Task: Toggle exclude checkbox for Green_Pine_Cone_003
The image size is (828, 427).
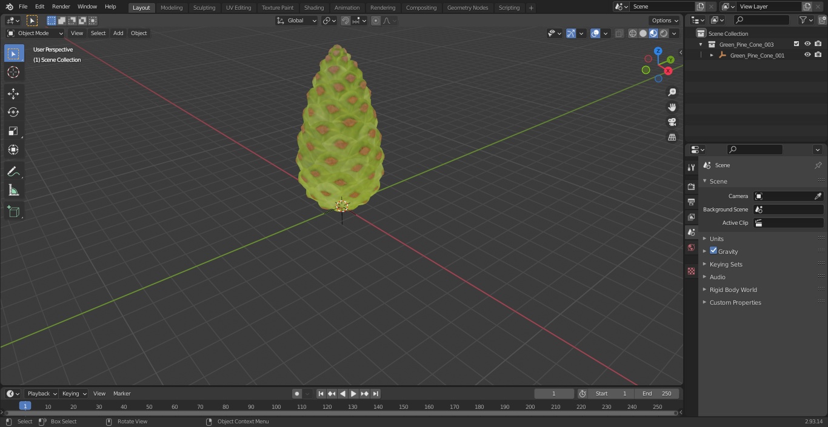Action: [x=796, y=44]
